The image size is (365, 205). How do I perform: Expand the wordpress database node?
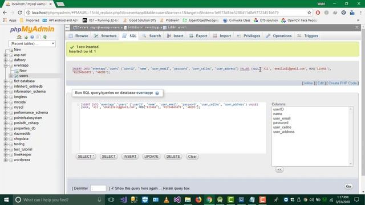pos(6,160)
